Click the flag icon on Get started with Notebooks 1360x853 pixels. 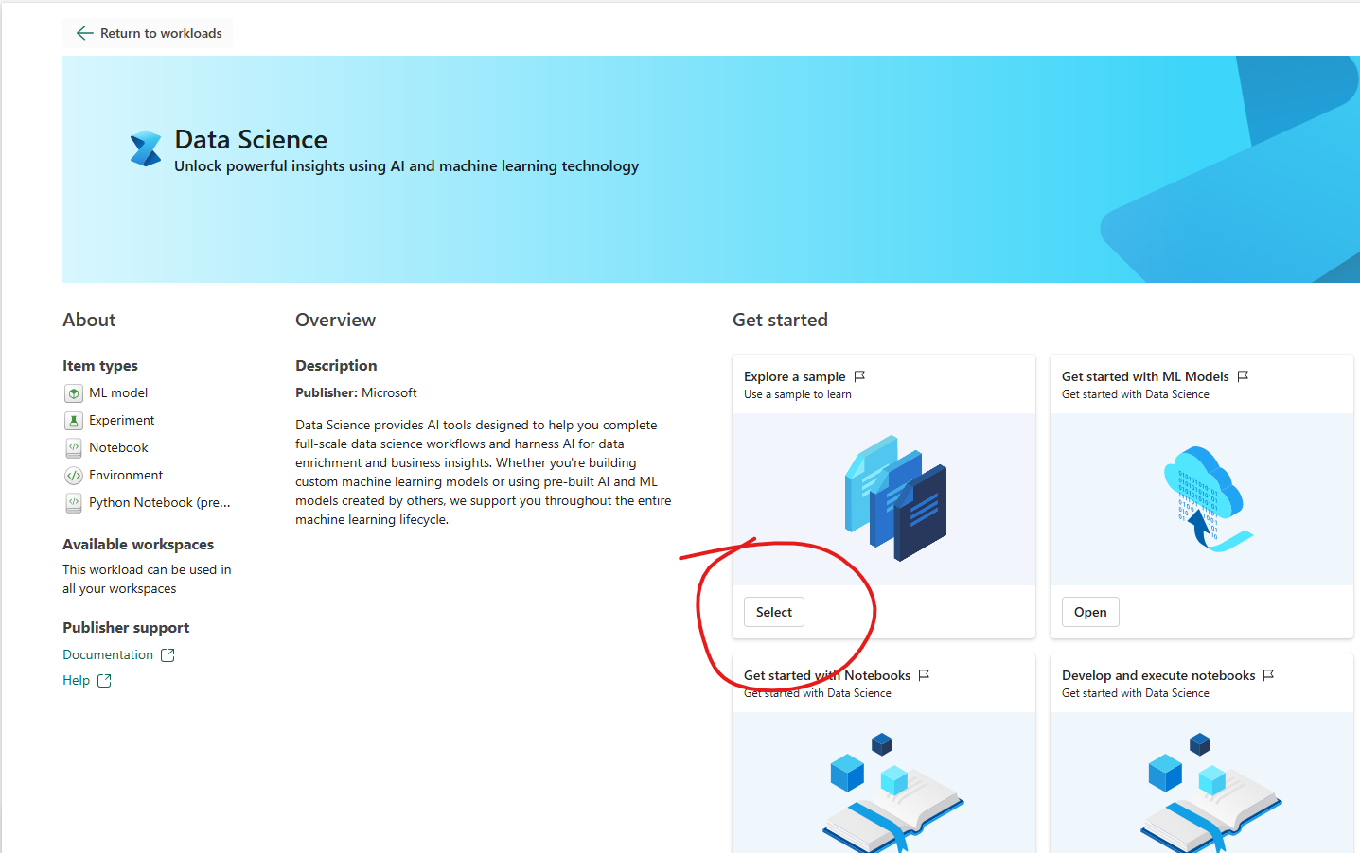[x=924, y=675]
